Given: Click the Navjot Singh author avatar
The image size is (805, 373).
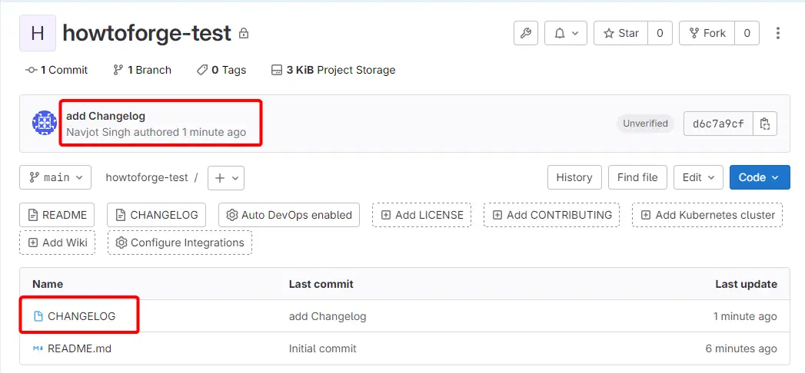Looking at the screenshot, I should tap(44, 123).
